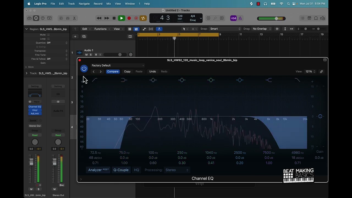
Task: Toggle the Inspector info icon
Action: tap(36, 18)
